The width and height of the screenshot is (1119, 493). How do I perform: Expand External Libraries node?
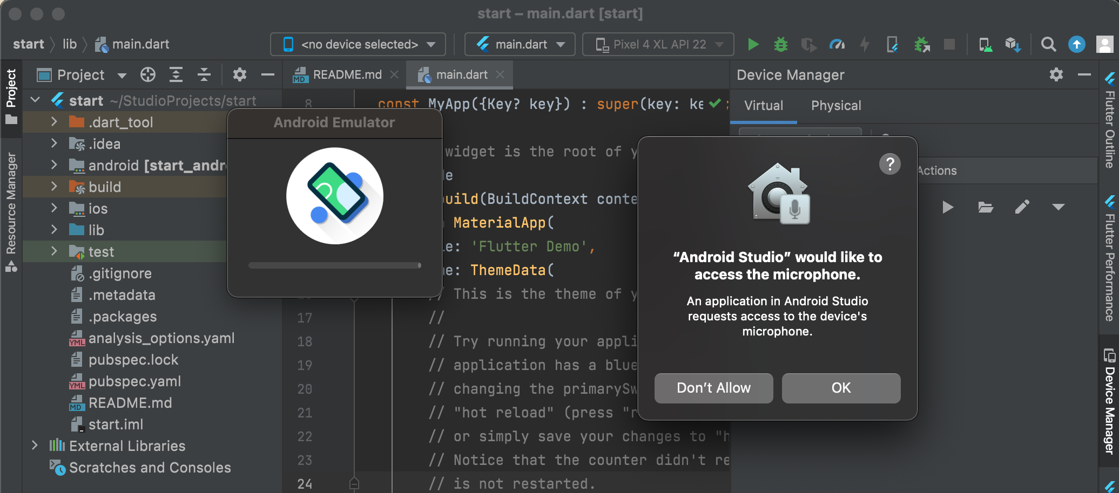pyautogui.click(x=35, y=446)
